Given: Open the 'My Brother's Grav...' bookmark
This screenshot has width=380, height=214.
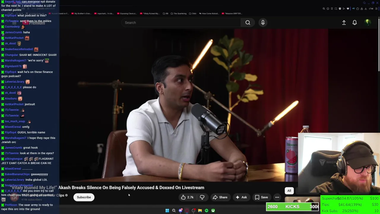Looking at the screenshot, I should click(x=81, y=13).
